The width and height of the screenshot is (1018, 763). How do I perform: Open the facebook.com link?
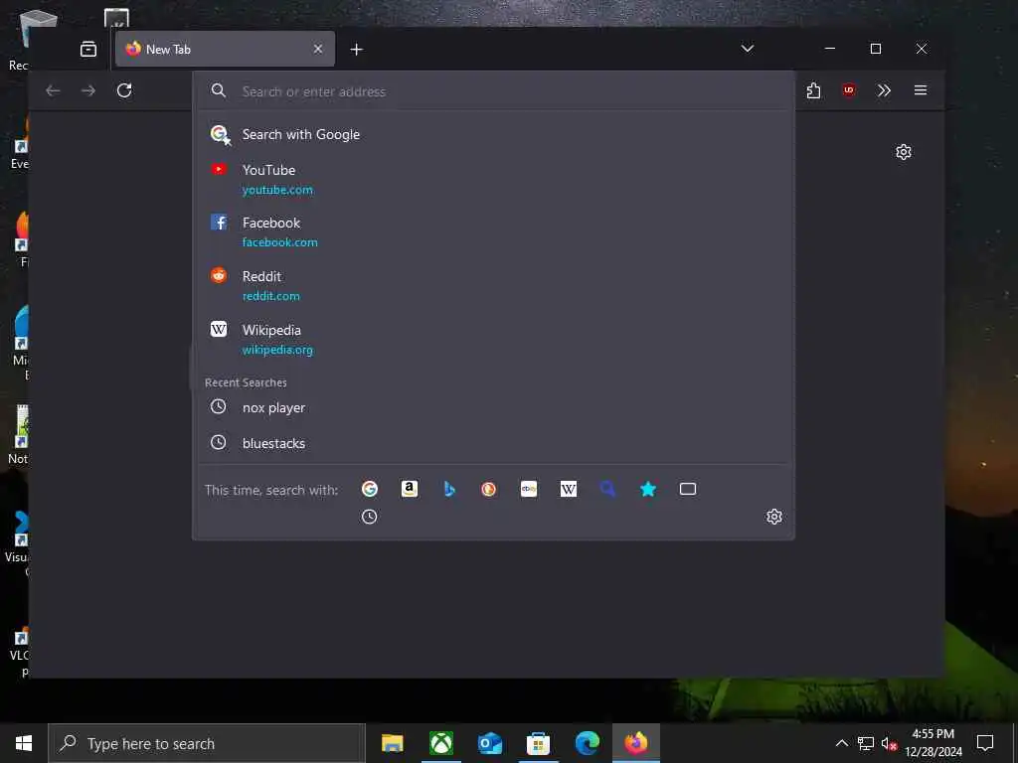279,242
